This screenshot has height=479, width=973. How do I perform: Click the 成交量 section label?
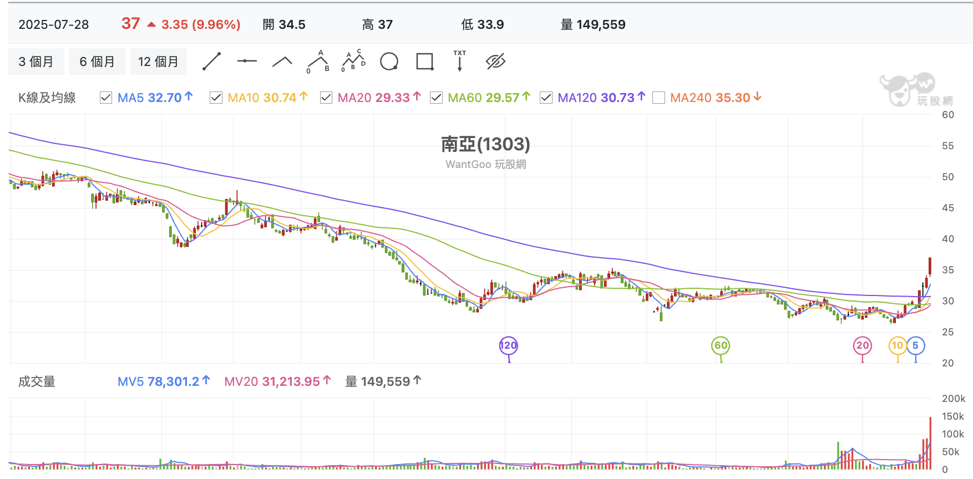pos(37,381)
